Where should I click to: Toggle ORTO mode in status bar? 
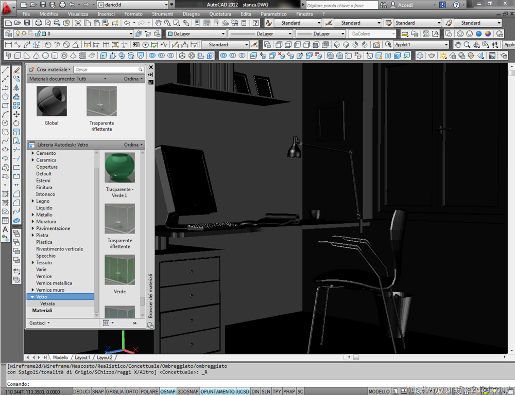(132, 391)
